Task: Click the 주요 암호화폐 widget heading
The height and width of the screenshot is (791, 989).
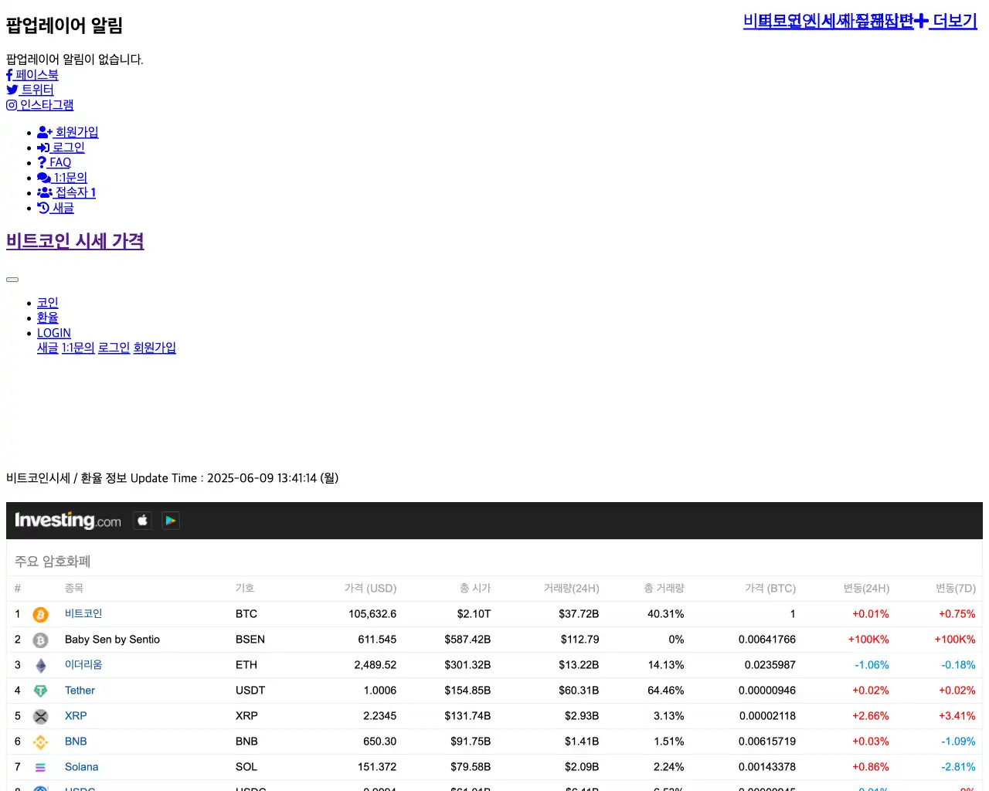Action: pyautogui.click(x=53, y=562)
